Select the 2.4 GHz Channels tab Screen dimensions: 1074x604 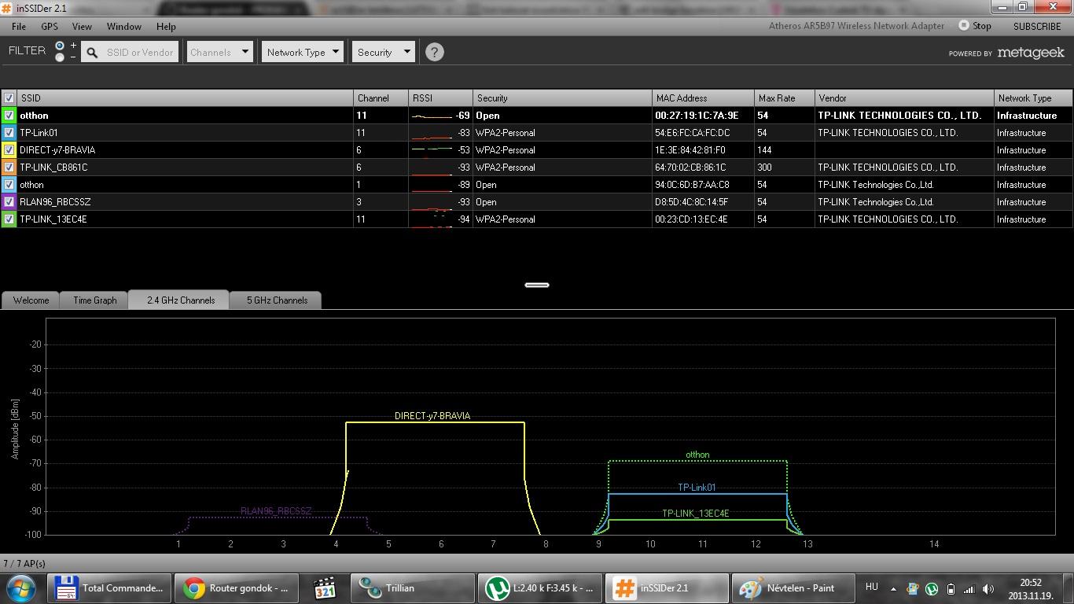click(x=181, y=300)
